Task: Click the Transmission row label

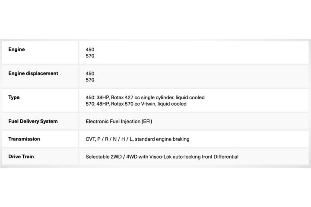Action: click(24, 139)
